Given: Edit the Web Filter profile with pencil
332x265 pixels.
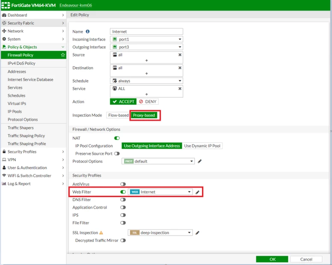Looking at the screenshot, I should coord(197,192).
